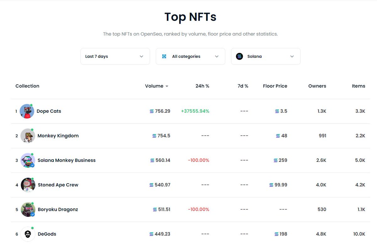Open the DeGods collection avatar
Image resolution: width=377 pixels, height=246 pixels.
coord(28,234)
